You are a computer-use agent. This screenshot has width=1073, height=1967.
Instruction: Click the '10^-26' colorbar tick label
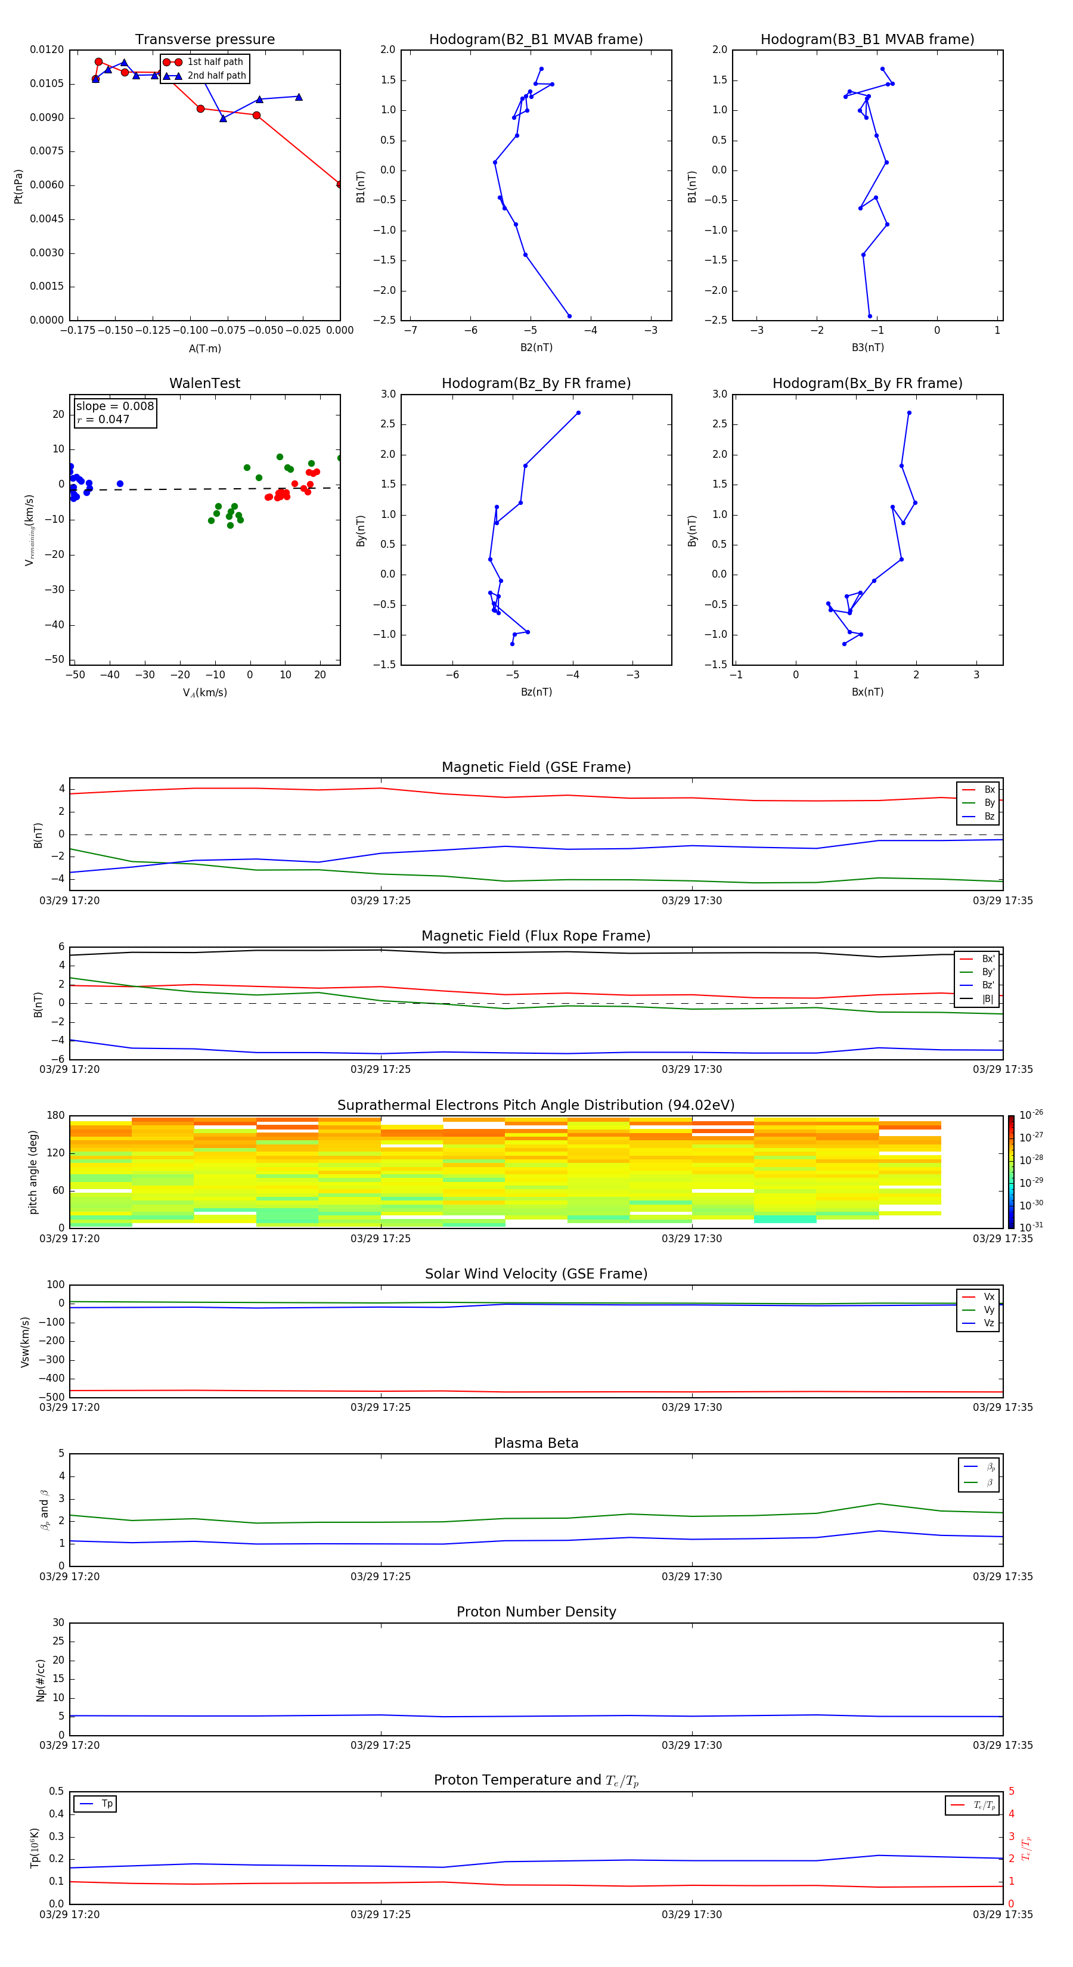pyautogui.click(x=1031, y=1115)
